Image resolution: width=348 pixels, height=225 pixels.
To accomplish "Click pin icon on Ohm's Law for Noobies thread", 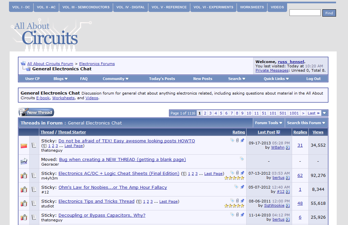I will click(x=242, y=187).
